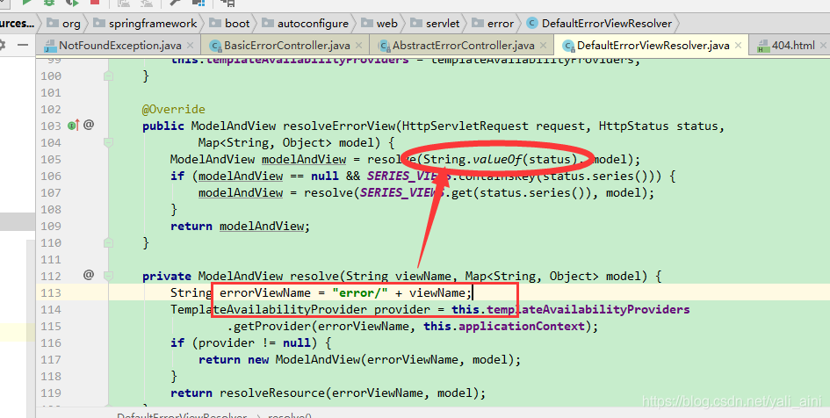Switch to NotFoundException.java tab
The height and width of the screenshot is (418, 830).
point(119,46)
